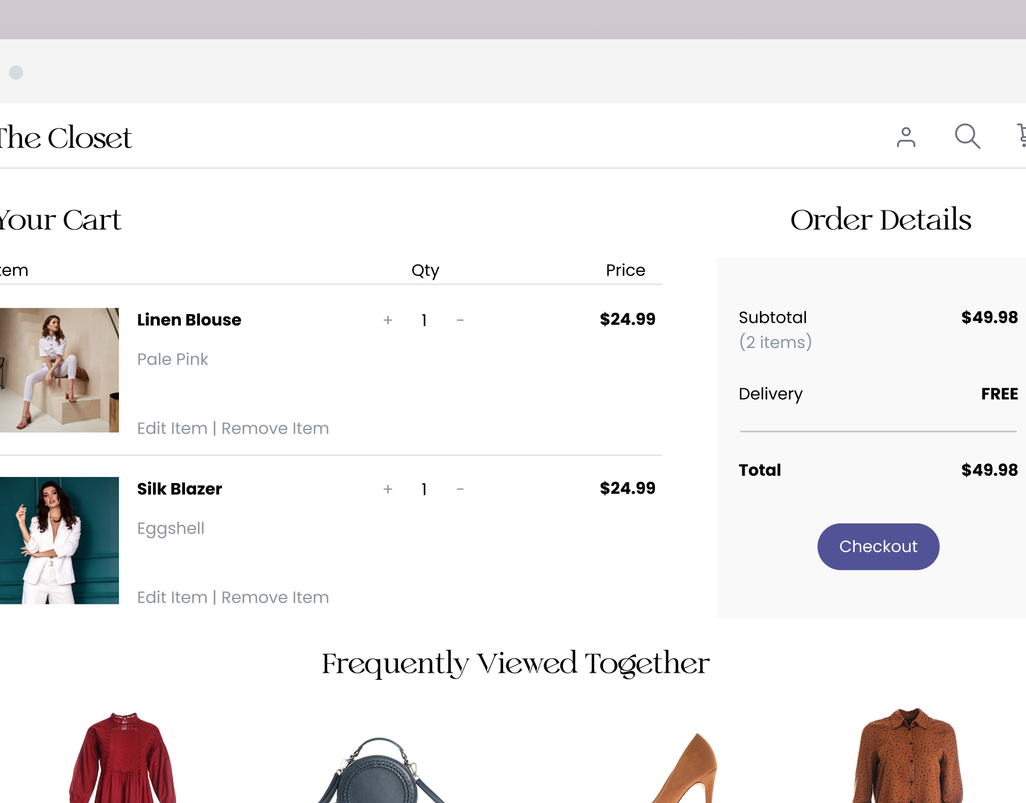The image size is (1026, 803).
Task: Click the gray circle in the top bar
Action: (x=16, y=73)
